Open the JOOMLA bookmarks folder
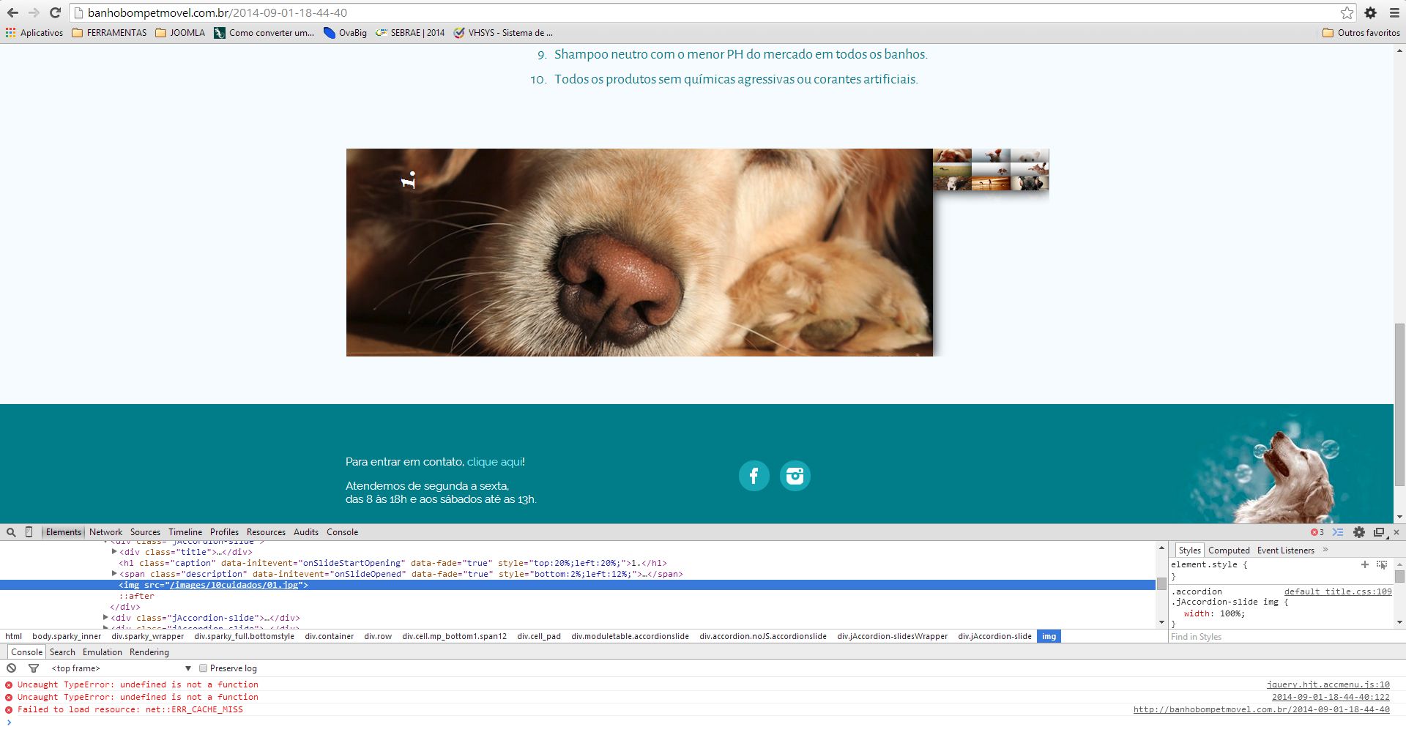 click(180, 33)
